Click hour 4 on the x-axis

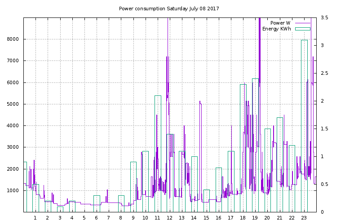72,218
